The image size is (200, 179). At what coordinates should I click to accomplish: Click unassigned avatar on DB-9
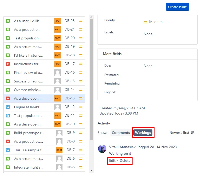(x=59, y=133)
